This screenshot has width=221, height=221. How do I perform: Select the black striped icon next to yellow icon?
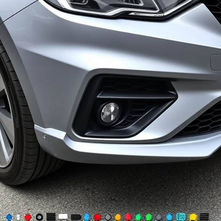pyautogui.click(x=204, y=217)
